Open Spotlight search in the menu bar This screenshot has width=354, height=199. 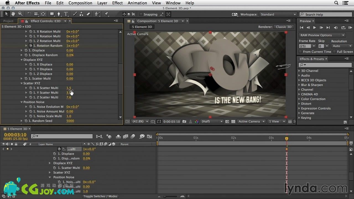click(336, 3)
